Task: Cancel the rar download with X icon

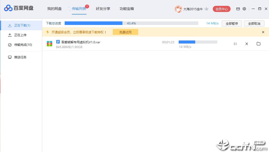Action: click(x=247, y=44)
